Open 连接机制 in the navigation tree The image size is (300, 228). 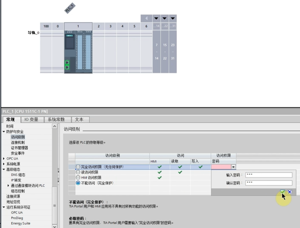click(x=18, y=142)
